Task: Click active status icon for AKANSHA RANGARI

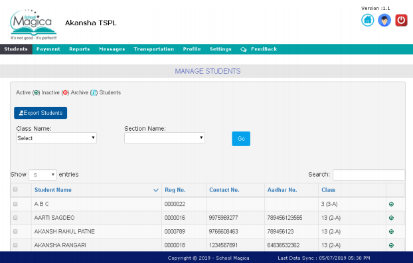Action: [391, 245]
